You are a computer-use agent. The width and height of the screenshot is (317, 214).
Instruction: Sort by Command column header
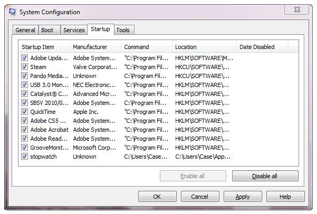coord(147,47)
